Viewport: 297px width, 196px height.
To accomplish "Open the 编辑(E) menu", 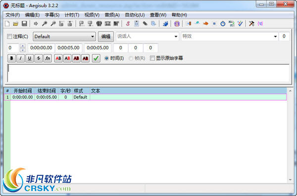I will tap(32, 15).
